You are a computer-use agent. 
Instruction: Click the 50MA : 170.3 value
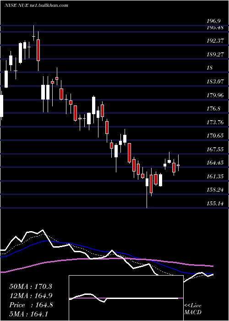pyautogui.click(x=31, y=287)
